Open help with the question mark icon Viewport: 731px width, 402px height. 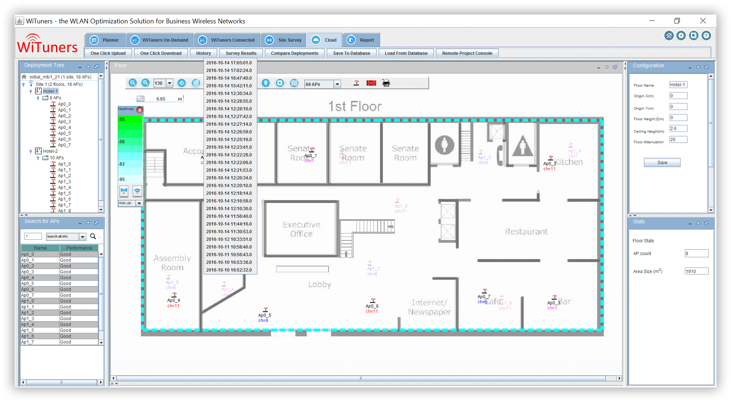click(707, 35)
